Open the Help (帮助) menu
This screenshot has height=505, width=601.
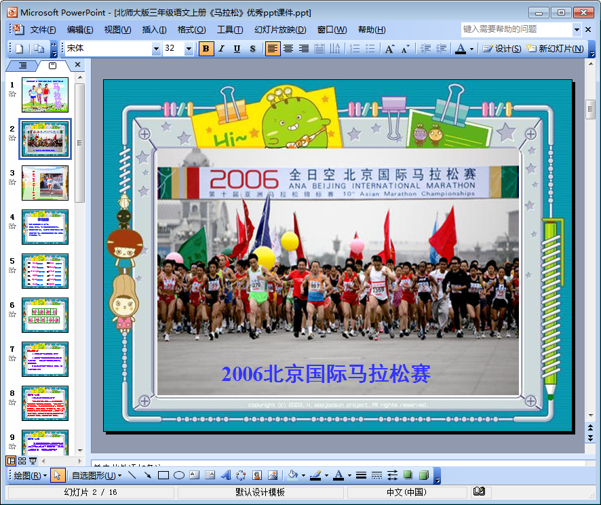372,30
